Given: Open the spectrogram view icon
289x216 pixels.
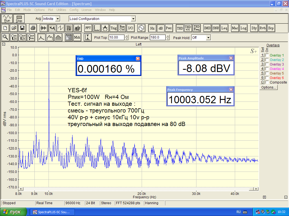Looking at the screenshot, I should point(69,28).
